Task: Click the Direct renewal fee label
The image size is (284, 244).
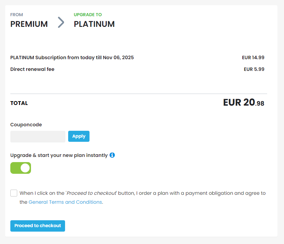Action: (32, 69)
